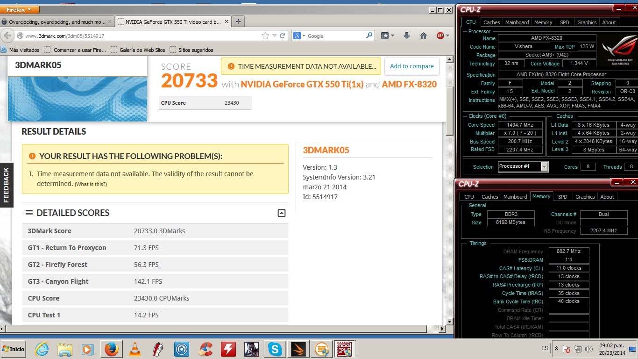Select the GT2 - Firefly Forest row
This screenshot has width=638, height=359.
155,265
